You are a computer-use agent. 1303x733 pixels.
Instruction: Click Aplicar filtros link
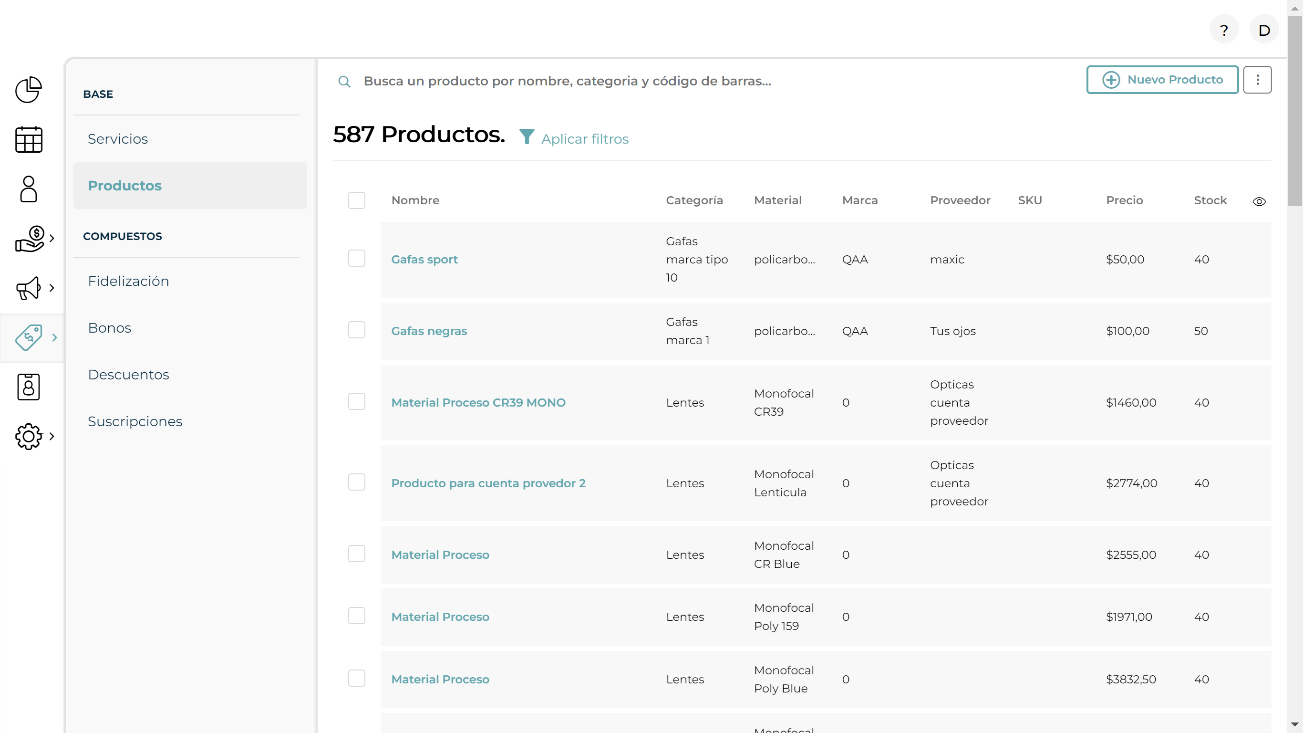[x=585, y=139]
